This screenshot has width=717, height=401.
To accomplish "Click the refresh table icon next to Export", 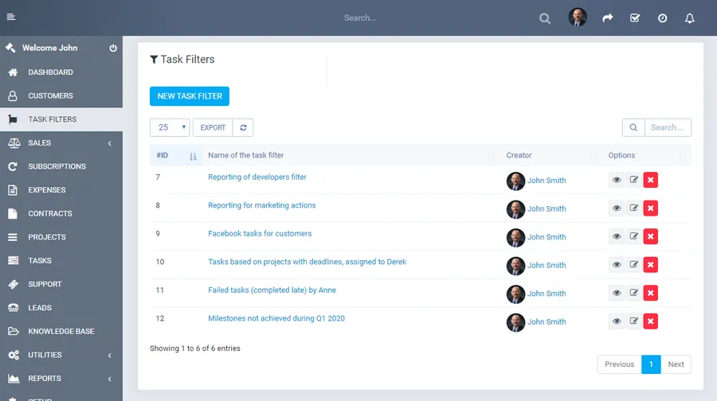I will (x=243, y=127).
